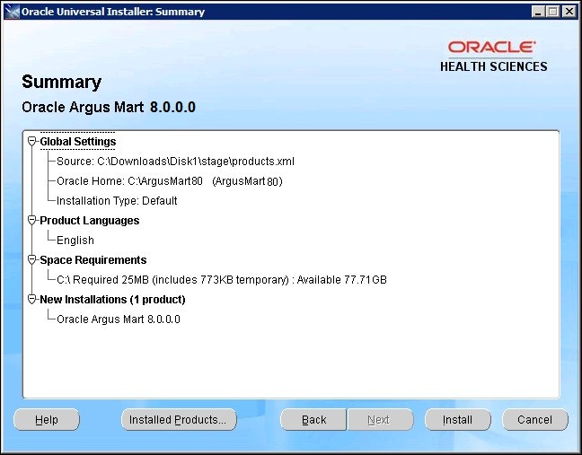Click the Oracle Universal Installer title icon
The height and width of the screenshot is (455, 582).
13,12
